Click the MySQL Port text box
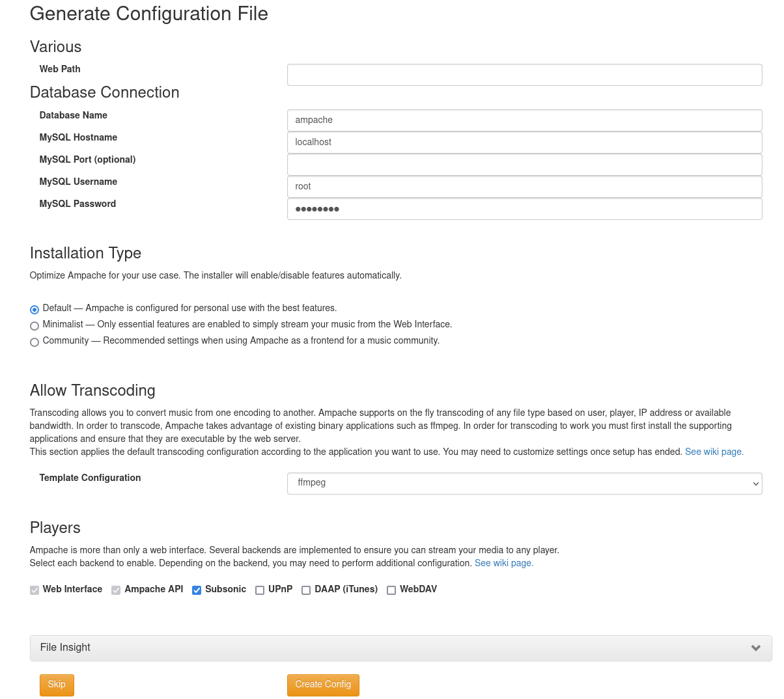This screenshot has height=699, width=784. click(524, 165)
